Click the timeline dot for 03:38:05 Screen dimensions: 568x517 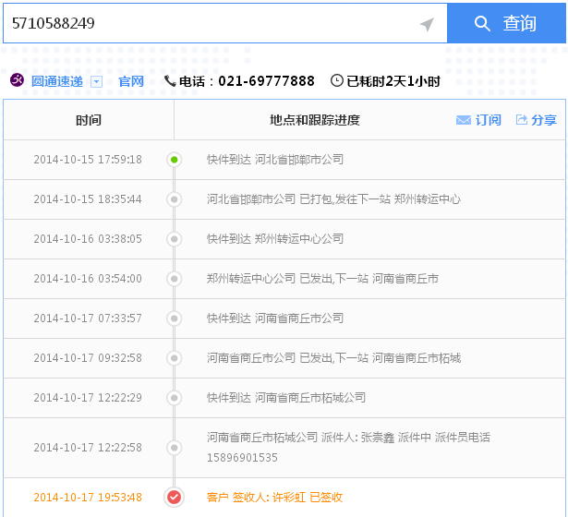click(x=175, y=239)
